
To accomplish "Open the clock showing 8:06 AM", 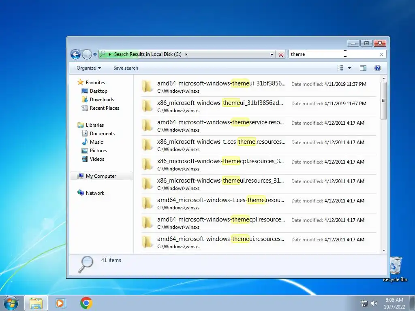I will (394, 303).
